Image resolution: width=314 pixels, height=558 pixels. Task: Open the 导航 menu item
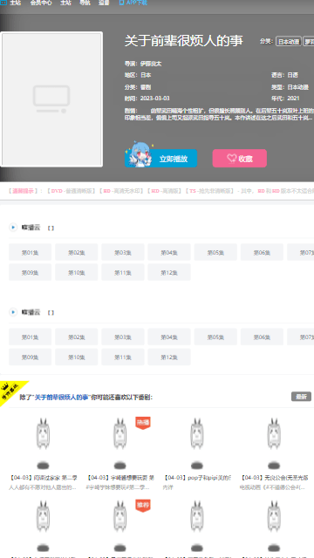click(x=85, y=3)
